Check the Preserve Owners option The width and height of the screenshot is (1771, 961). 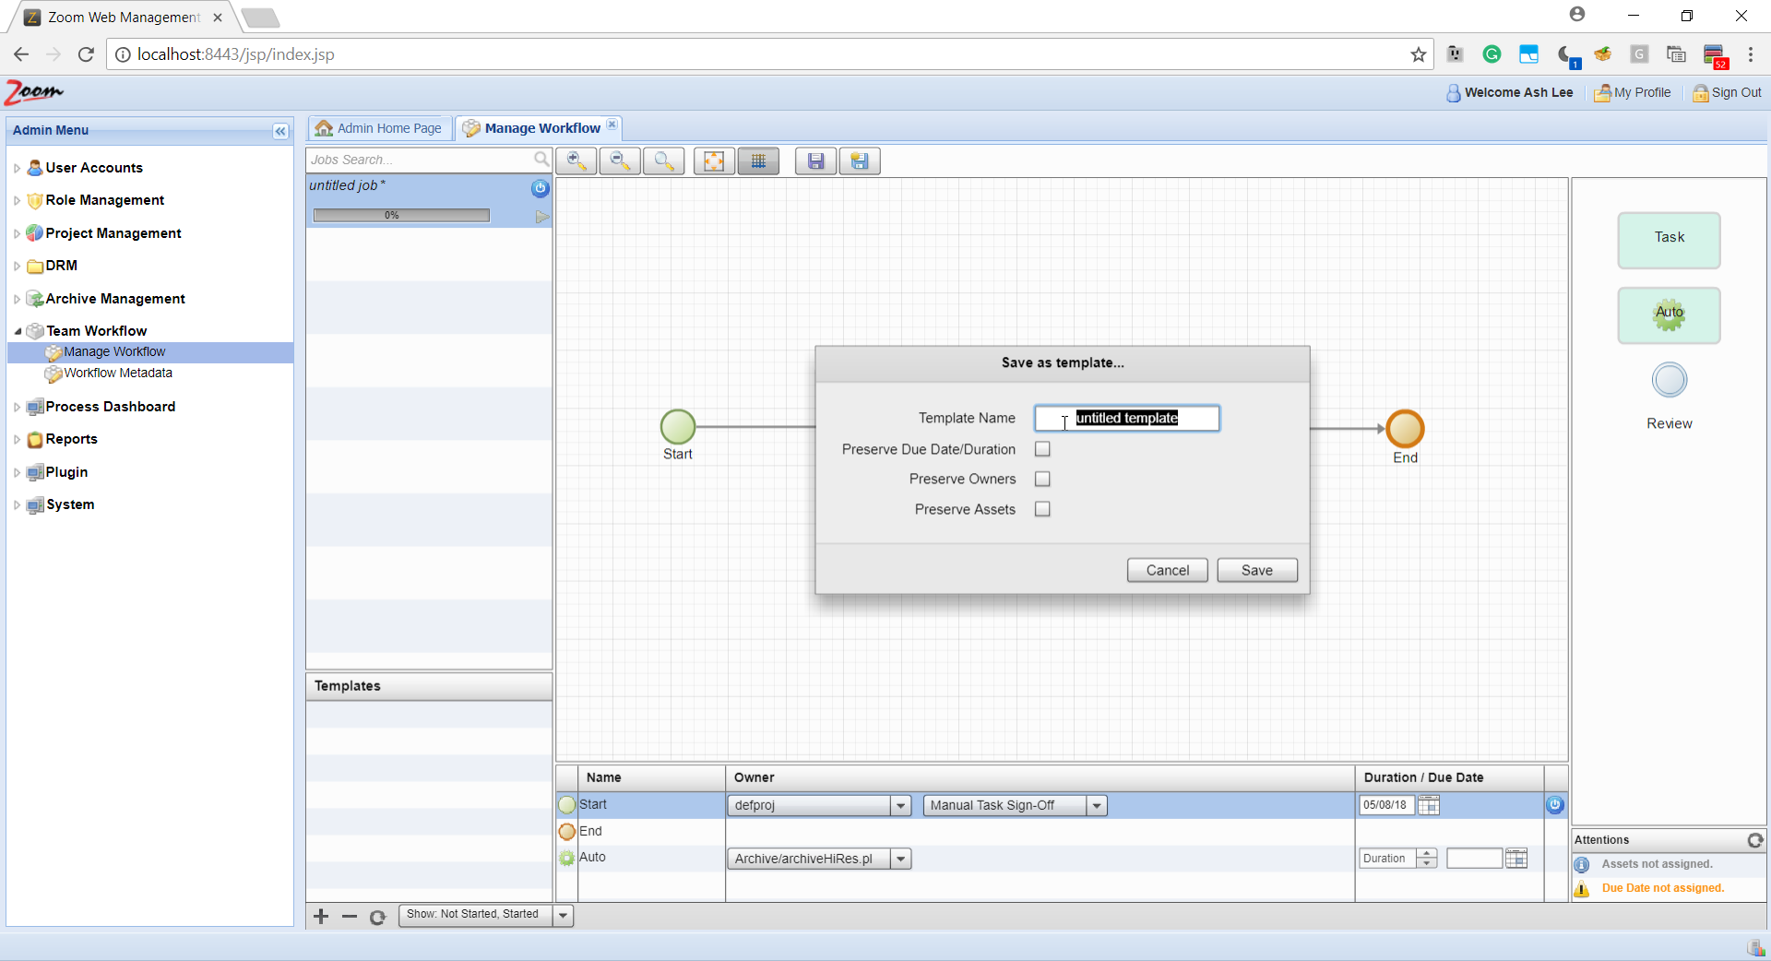coord(1042,480)
